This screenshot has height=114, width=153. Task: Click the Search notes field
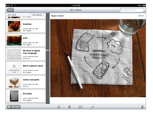(x=132, y=10)
